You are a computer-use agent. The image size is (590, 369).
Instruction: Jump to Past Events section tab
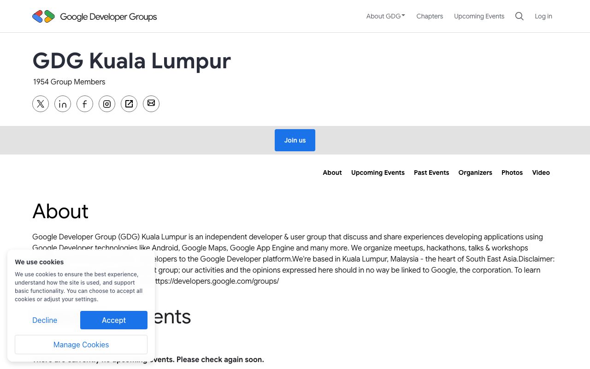[x=431, y=173]
